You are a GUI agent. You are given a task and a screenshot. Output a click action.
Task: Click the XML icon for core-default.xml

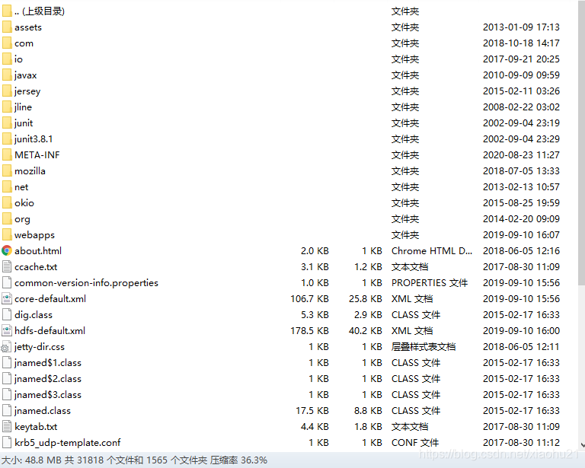[7, 299]
